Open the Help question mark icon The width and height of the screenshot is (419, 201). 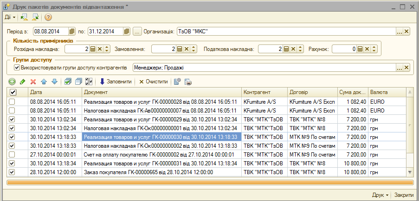click(x=48, y=17)
